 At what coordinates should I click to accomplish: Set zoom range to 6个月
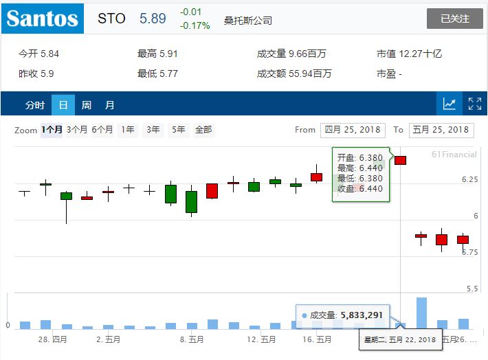(x=102, y=130)
